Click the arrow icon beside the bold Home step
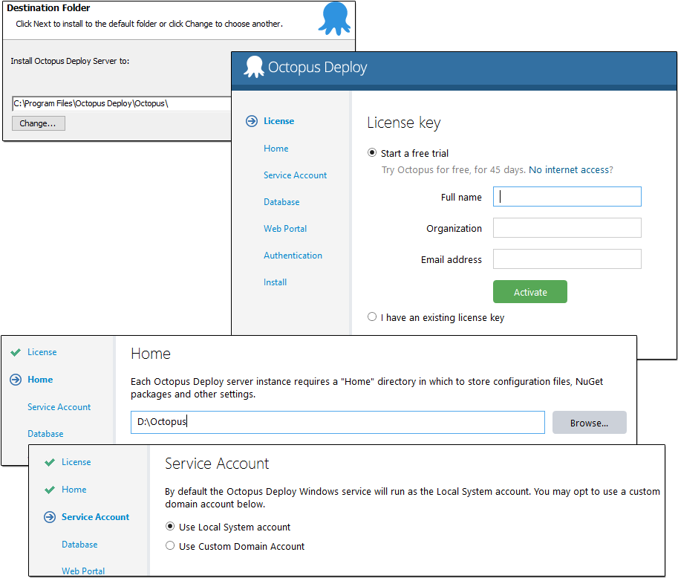This screenshot has width=678, height=578. tap(16, 380)
